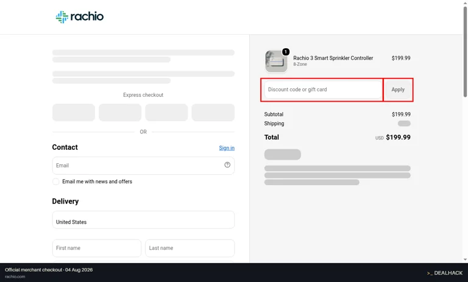This screenshot has height=282, width=468.
Task: Click the item quantity badge showing 1
Action: [286, 52]
